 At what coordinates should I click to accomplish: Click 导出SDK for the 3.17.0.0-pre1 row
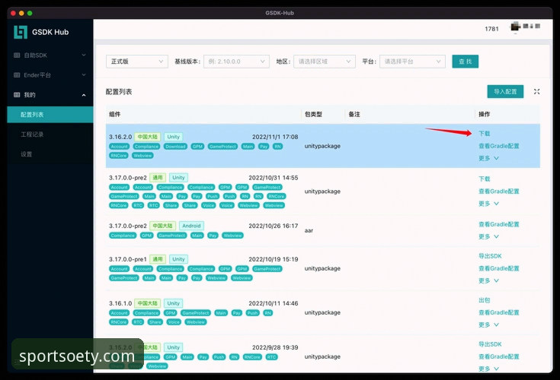490,256
